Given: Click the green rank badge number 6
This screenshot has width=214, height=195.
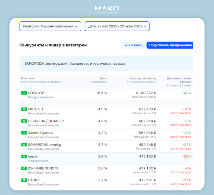Looking at the screenshot, I should point(24,121).
